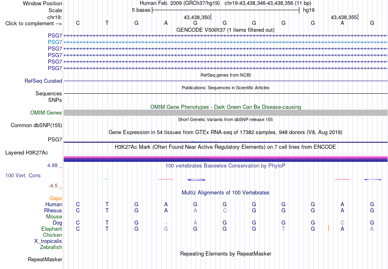
Task: Click the Gaps label in Multiz track
Action: (56, 198)
